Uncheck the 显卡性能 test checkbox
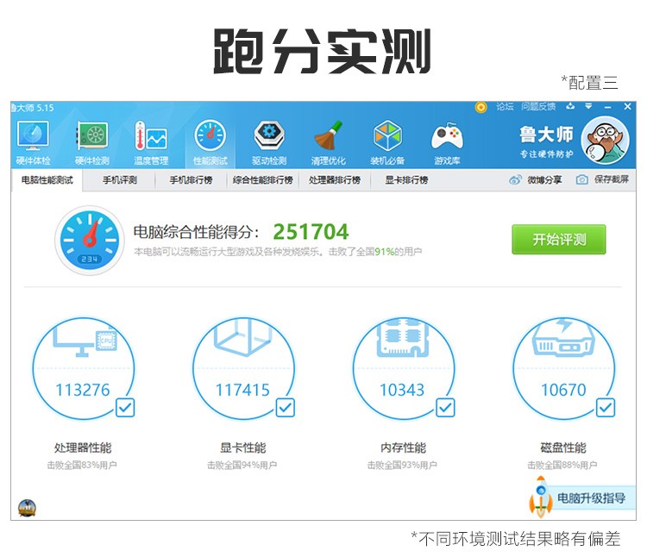Image resolution: width=647 pixels, height=557 pixels. pyautogui.click(x=286, y=408)
